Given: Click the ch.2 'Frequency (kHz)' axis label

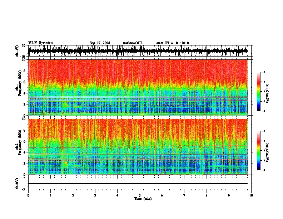Looking at the screenshot, I should [20, 142].
